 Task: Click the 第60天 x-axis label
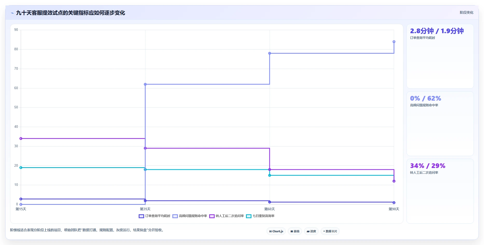(x=270, y=209)
